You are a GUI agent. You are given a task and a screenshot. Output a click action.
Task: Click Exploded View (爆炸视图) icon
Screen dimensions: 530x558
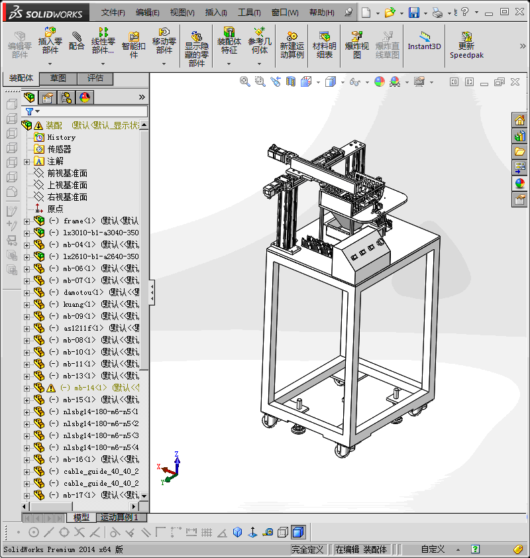[357, 45]
